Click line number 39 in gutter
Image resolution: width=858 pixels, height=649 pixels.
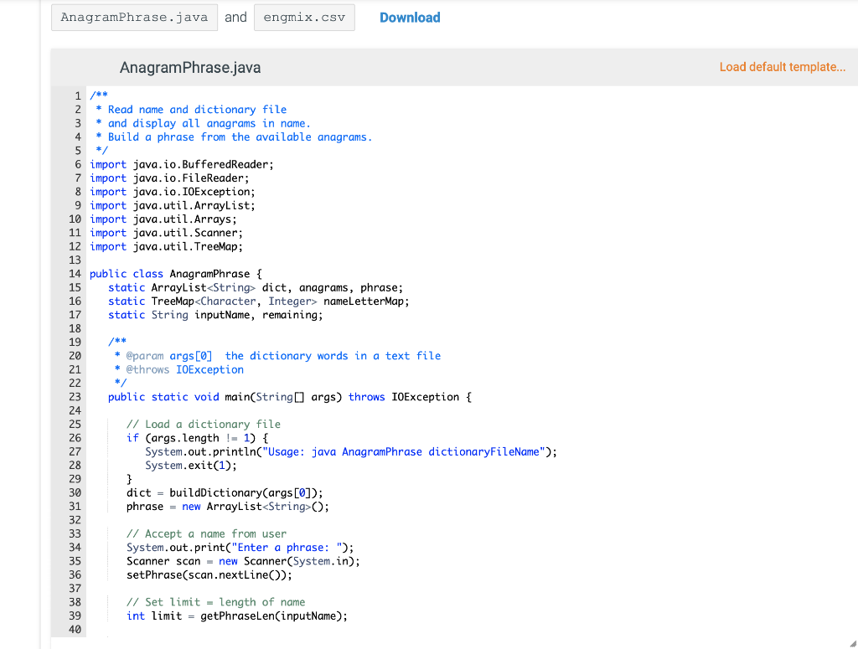[x=75, y=616]
